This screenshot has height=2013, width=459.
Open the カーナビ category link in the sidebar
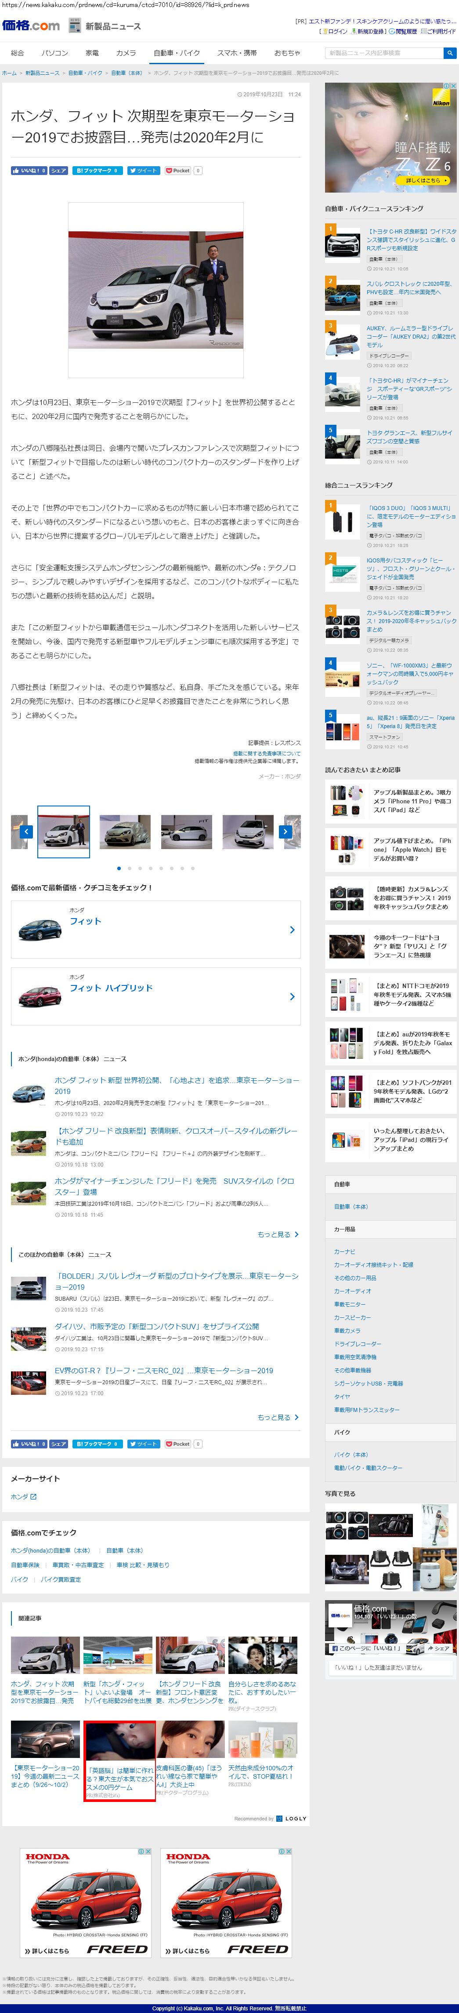(x=344, y=1251)
